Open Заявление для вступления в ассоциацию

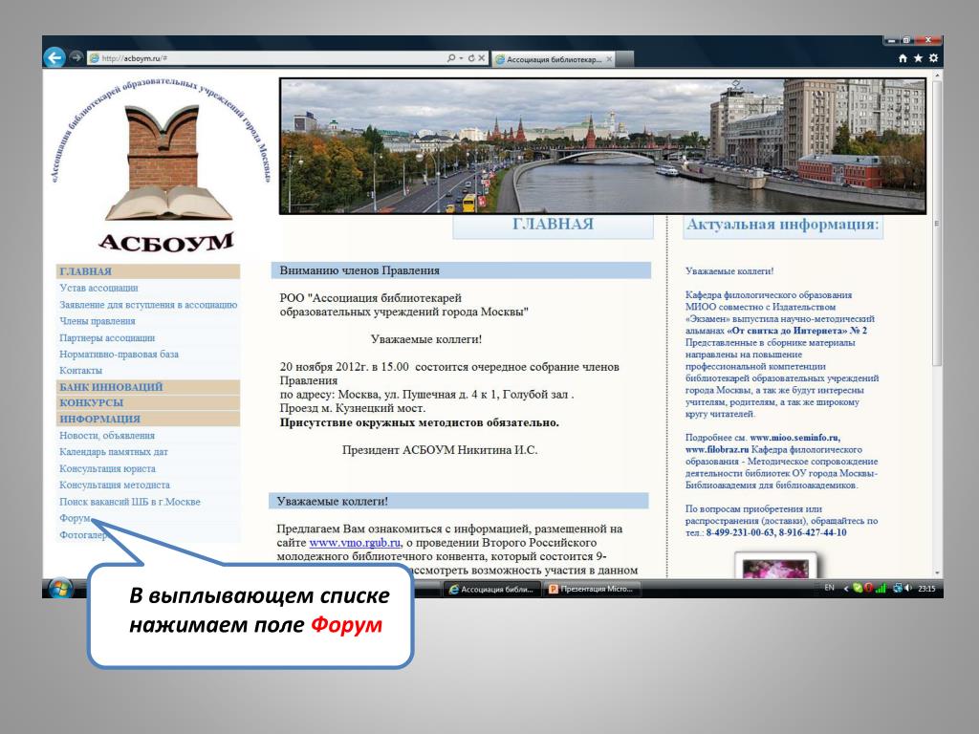pyautogui.click(x=148, y=305)
